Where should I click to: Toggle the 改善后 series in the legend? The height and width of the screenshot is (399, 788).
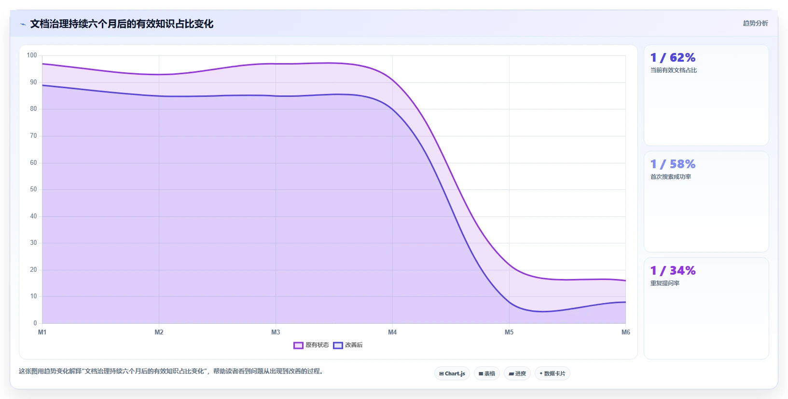348,345
